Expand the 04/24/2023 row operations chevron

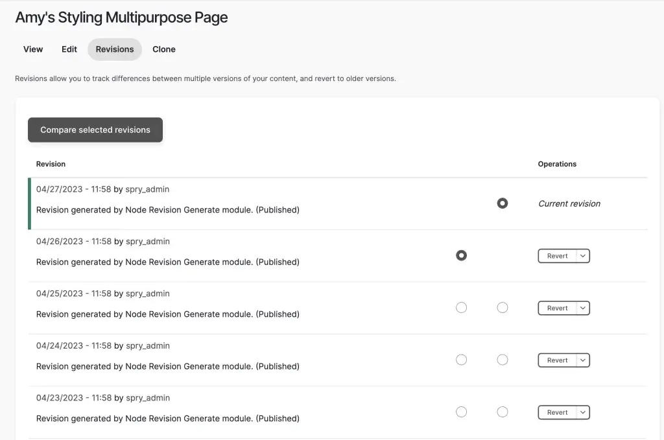[x=583, y=360]
